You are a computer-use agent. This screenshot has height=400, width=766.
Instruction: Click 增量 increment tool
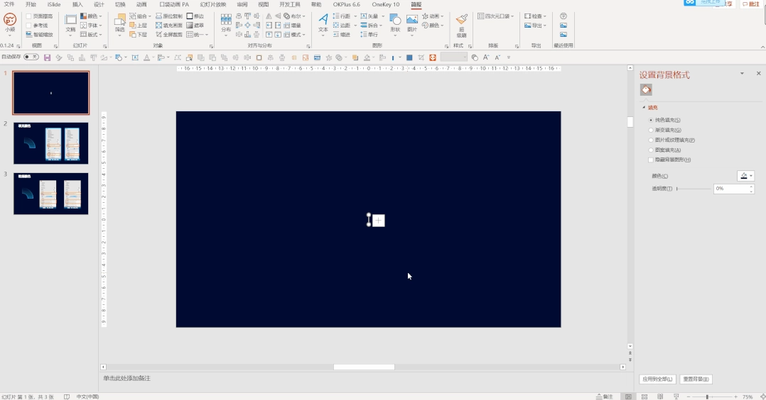(292, 26)
